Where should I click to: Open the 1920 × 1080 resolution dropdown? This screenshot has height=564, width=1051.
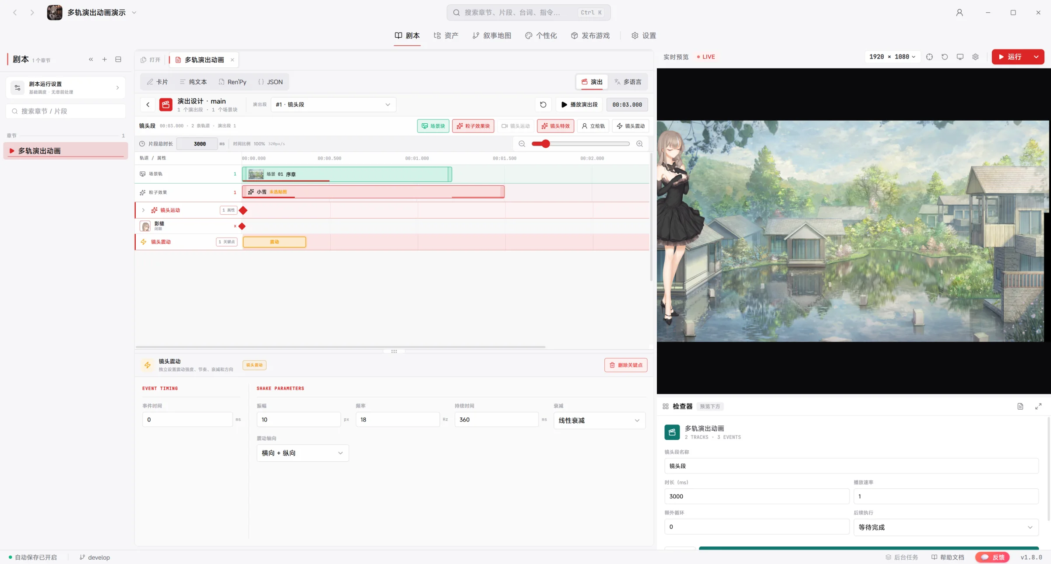tap(892, 57)
